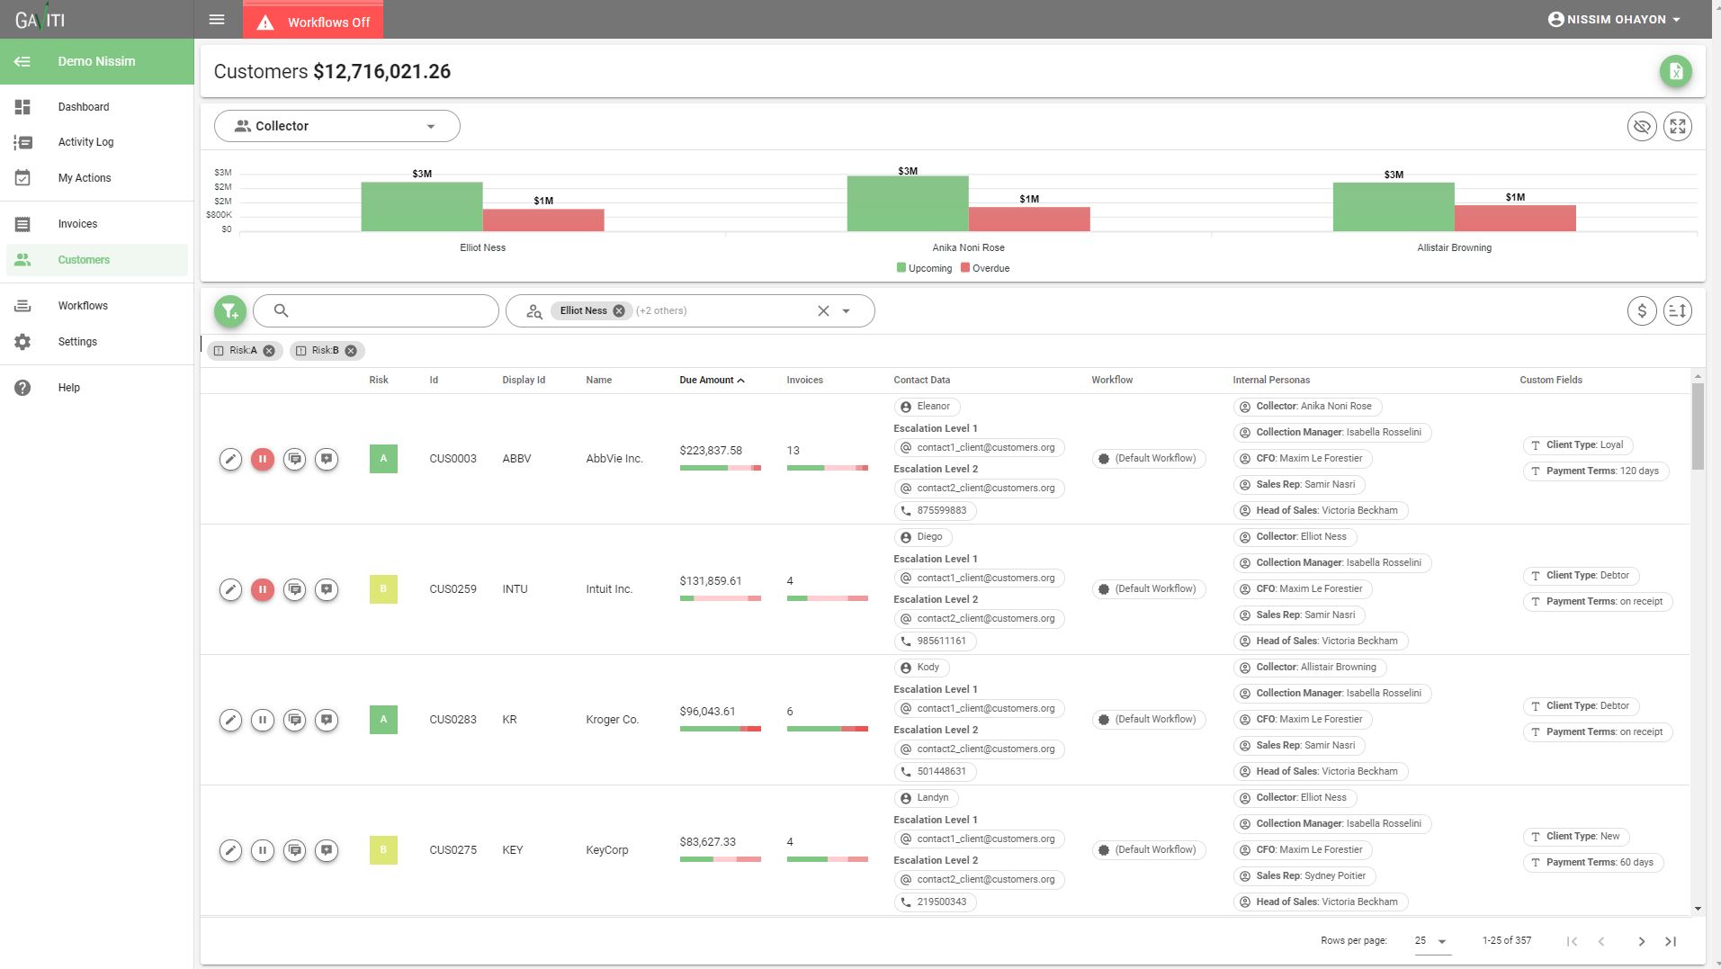The width and height of the screenshot is (1721, 969).
Task: Add a note to Kroger Co. row
Action: click(x=327, y=720)
